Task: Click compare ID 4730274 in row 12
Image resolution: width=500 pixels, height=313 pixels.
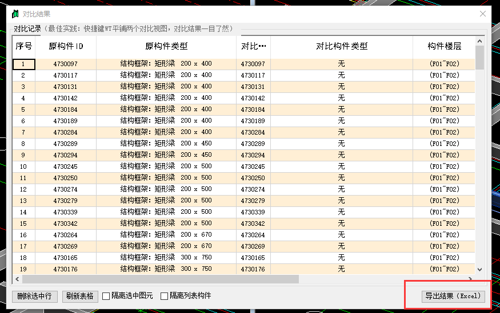Action: click(x=254, y=189)
